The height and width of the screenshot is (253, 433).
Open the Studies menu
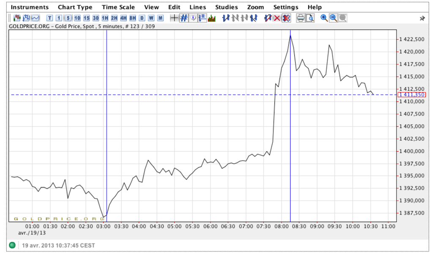226,7
